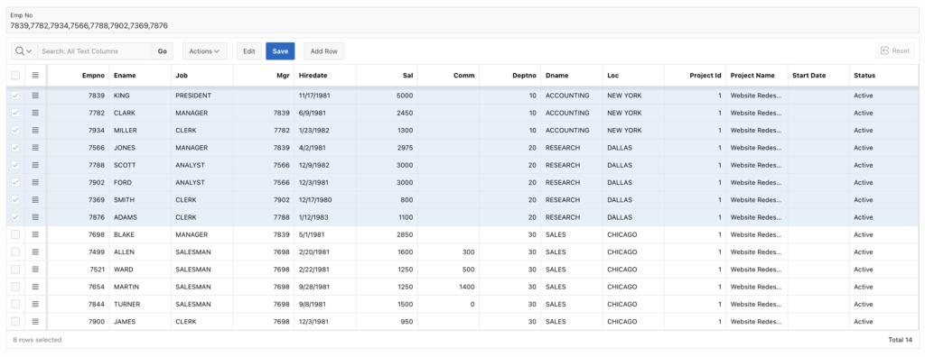Click the Go search button
This screenshot has width=925, height=357.
tap(163, 51)
